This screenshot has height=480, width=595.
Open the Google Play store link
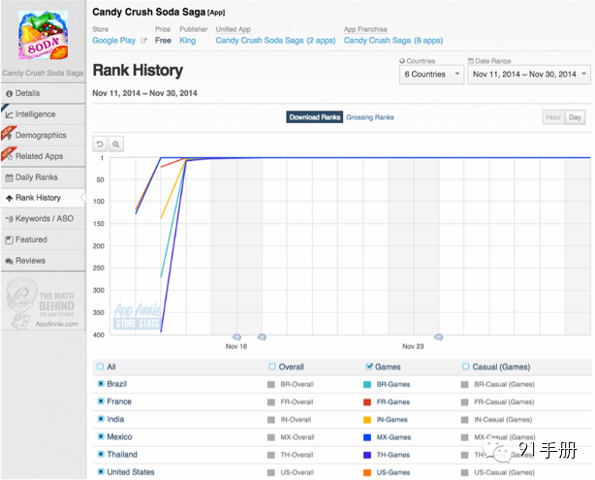[113, 41]
